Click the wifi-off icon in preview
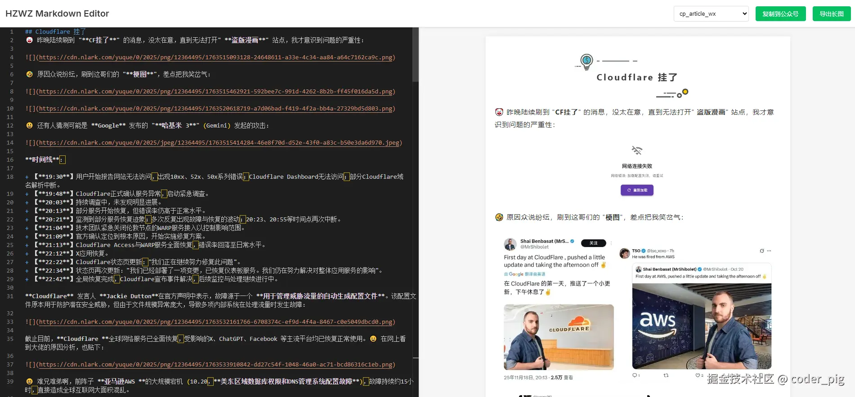 [x=637, y=150]
